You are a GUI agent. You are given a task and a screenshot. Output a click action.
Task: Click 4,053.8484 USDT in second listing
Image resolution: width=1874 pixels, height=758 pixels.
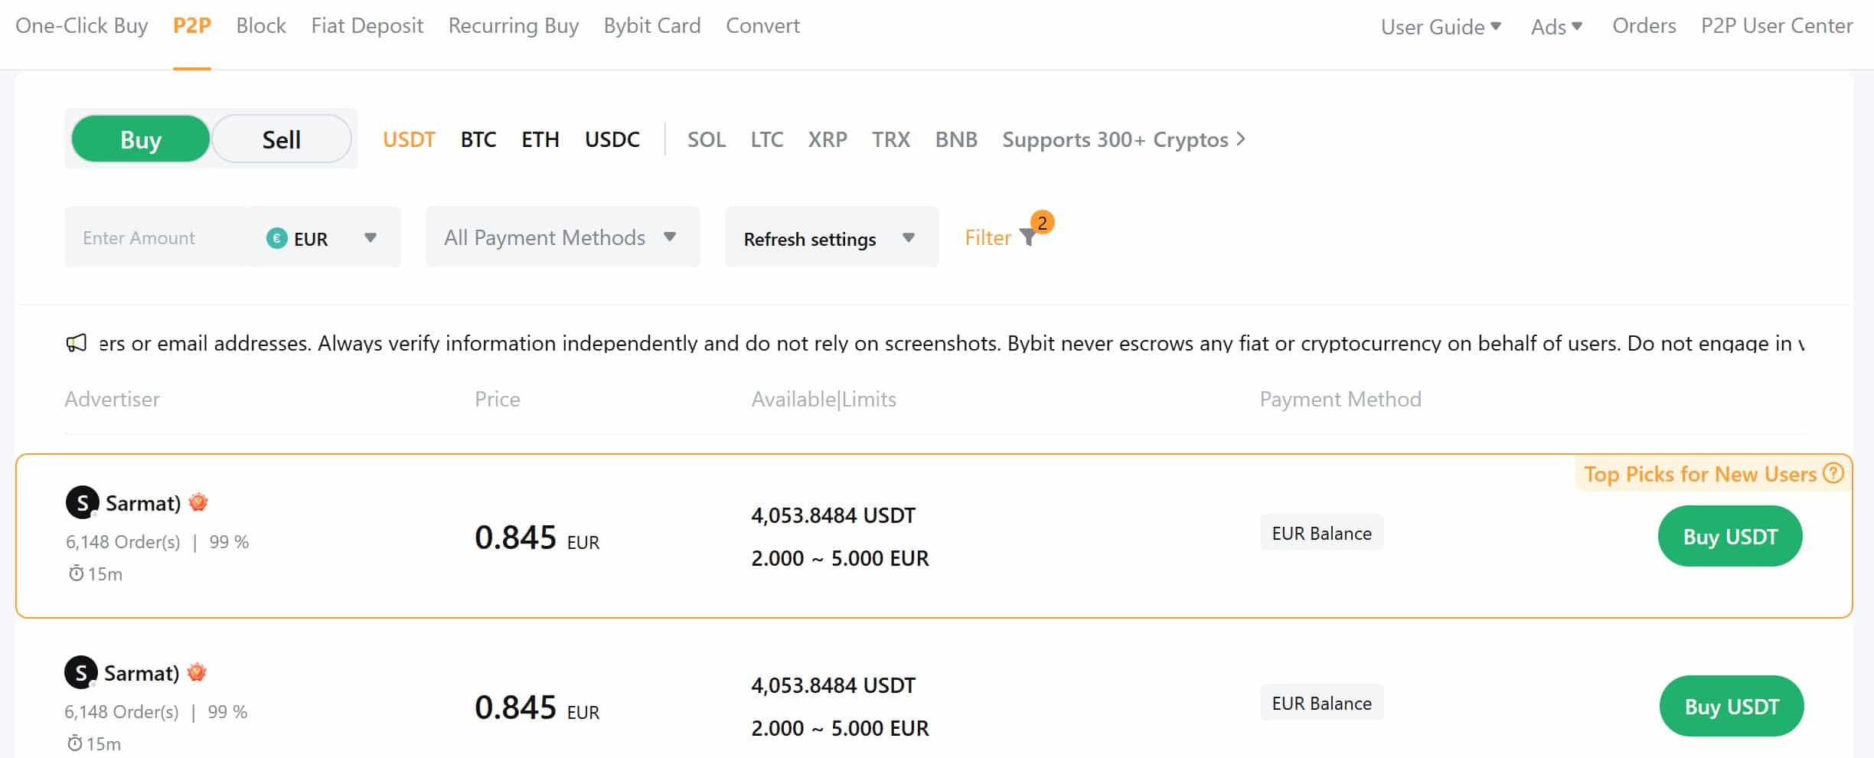833,685
